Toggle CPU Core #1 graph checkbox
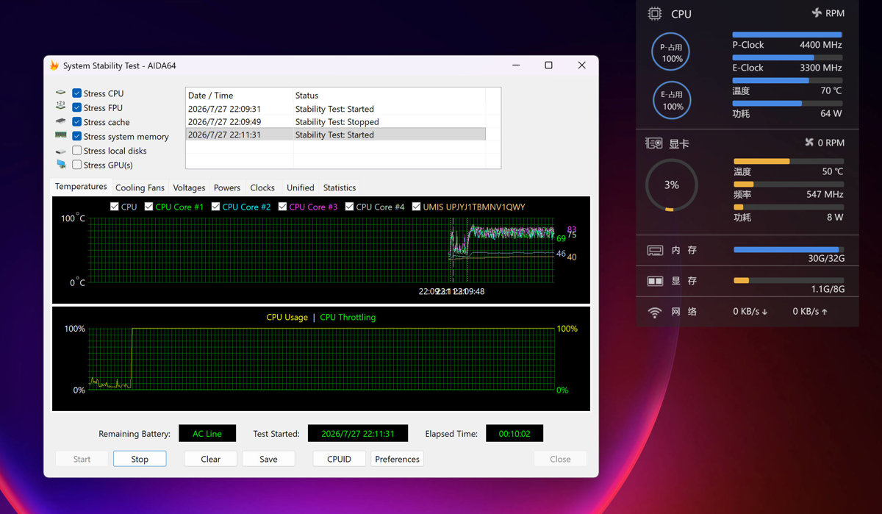This screenshot has width=882, height=514. click(x=148, y=207)
